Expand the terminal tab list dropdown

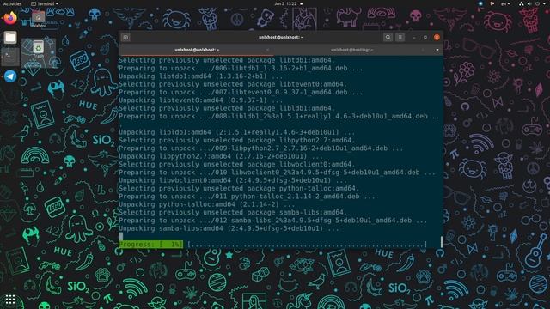pyautogui.click(x=437, y=50)
